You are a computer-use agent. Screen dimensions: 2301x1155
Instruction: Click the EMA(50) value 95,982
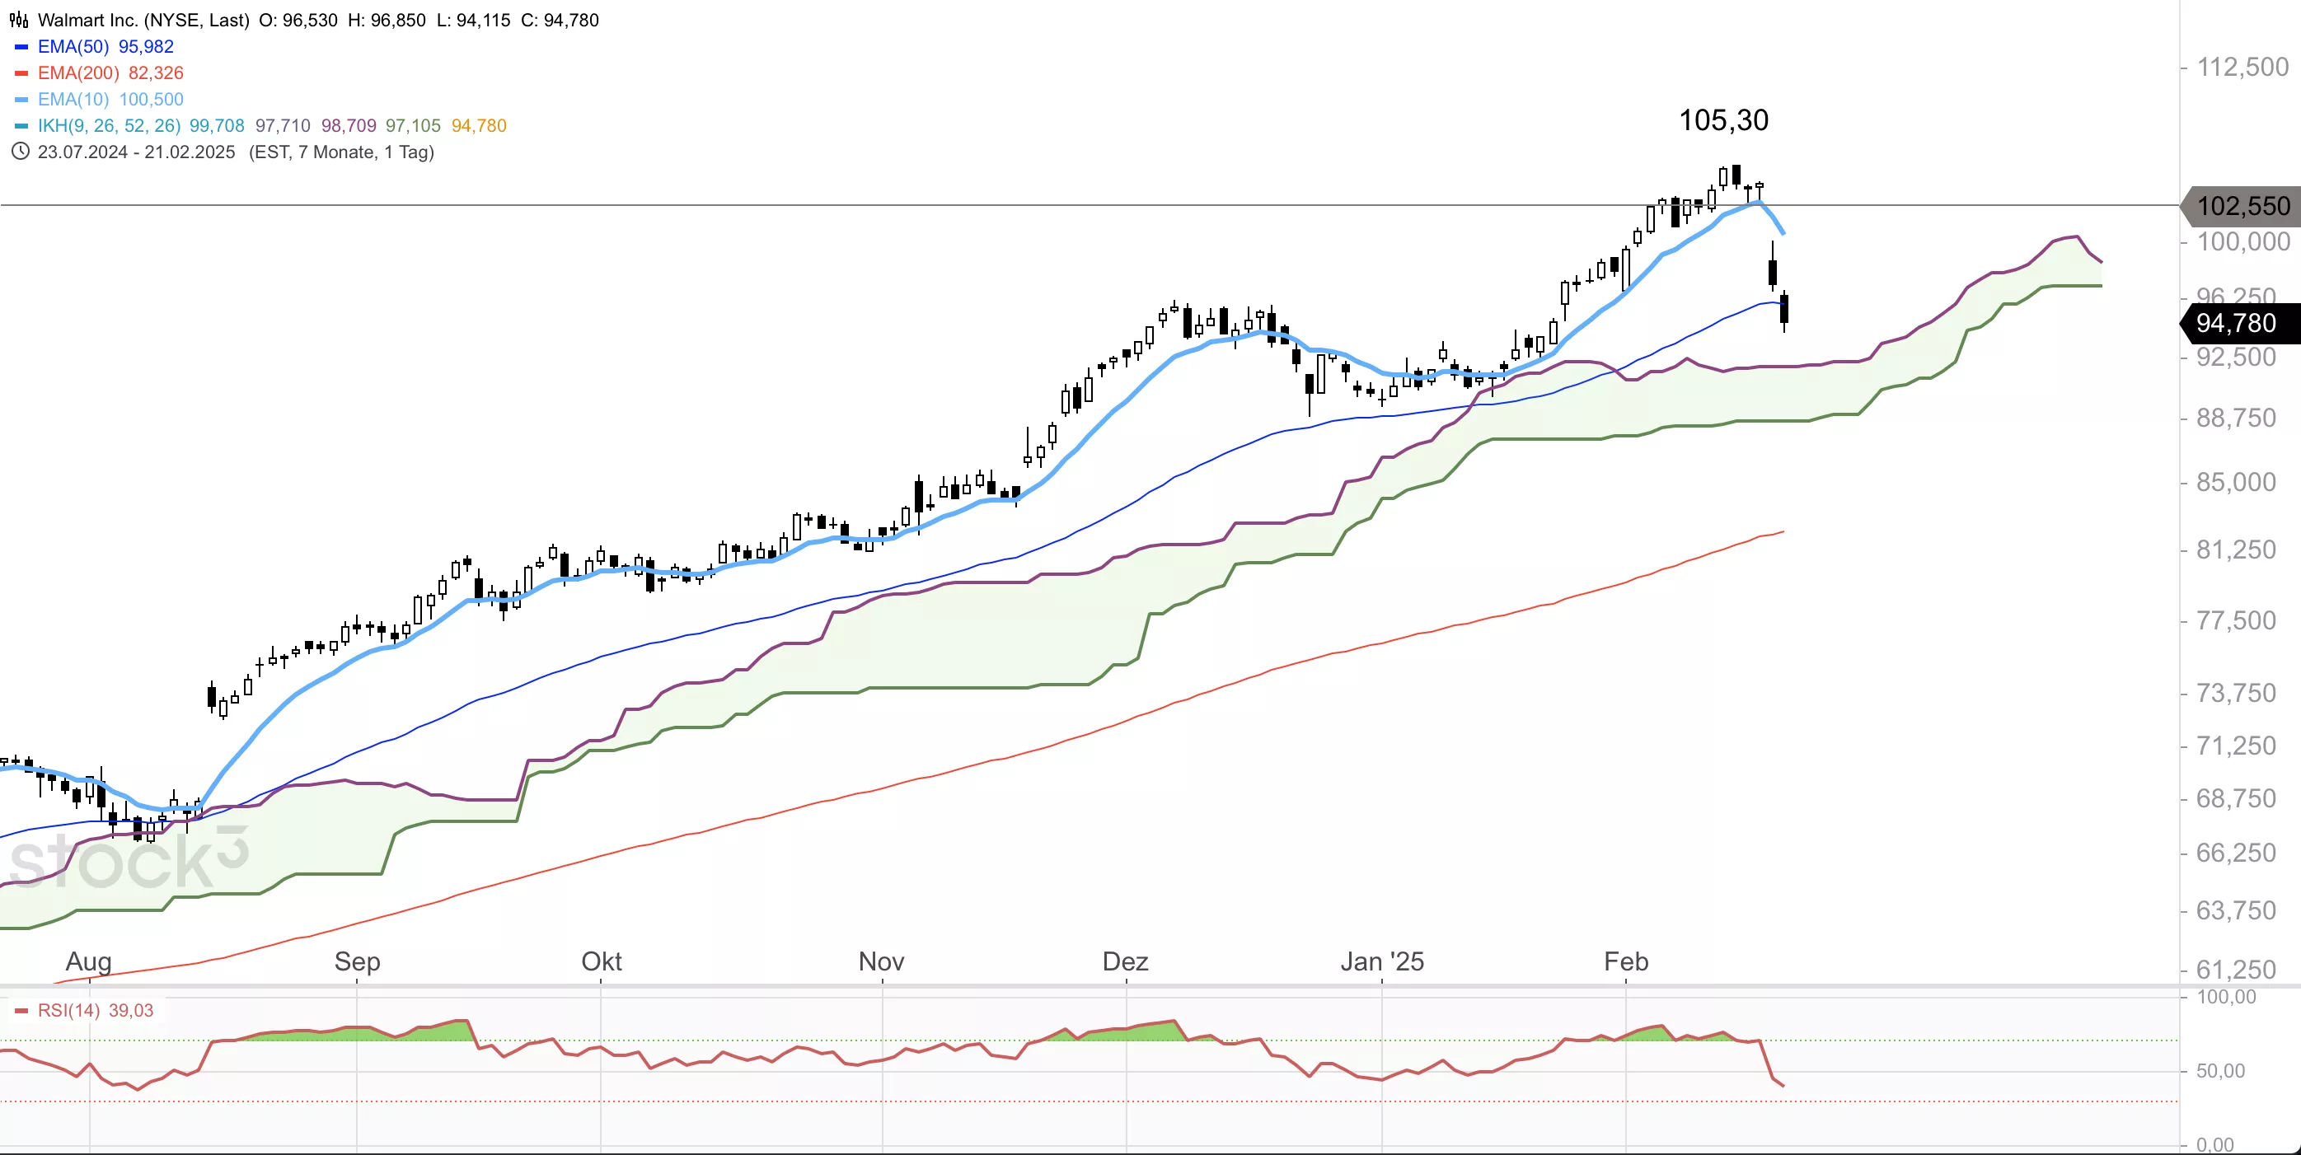(x=147, y=46)
